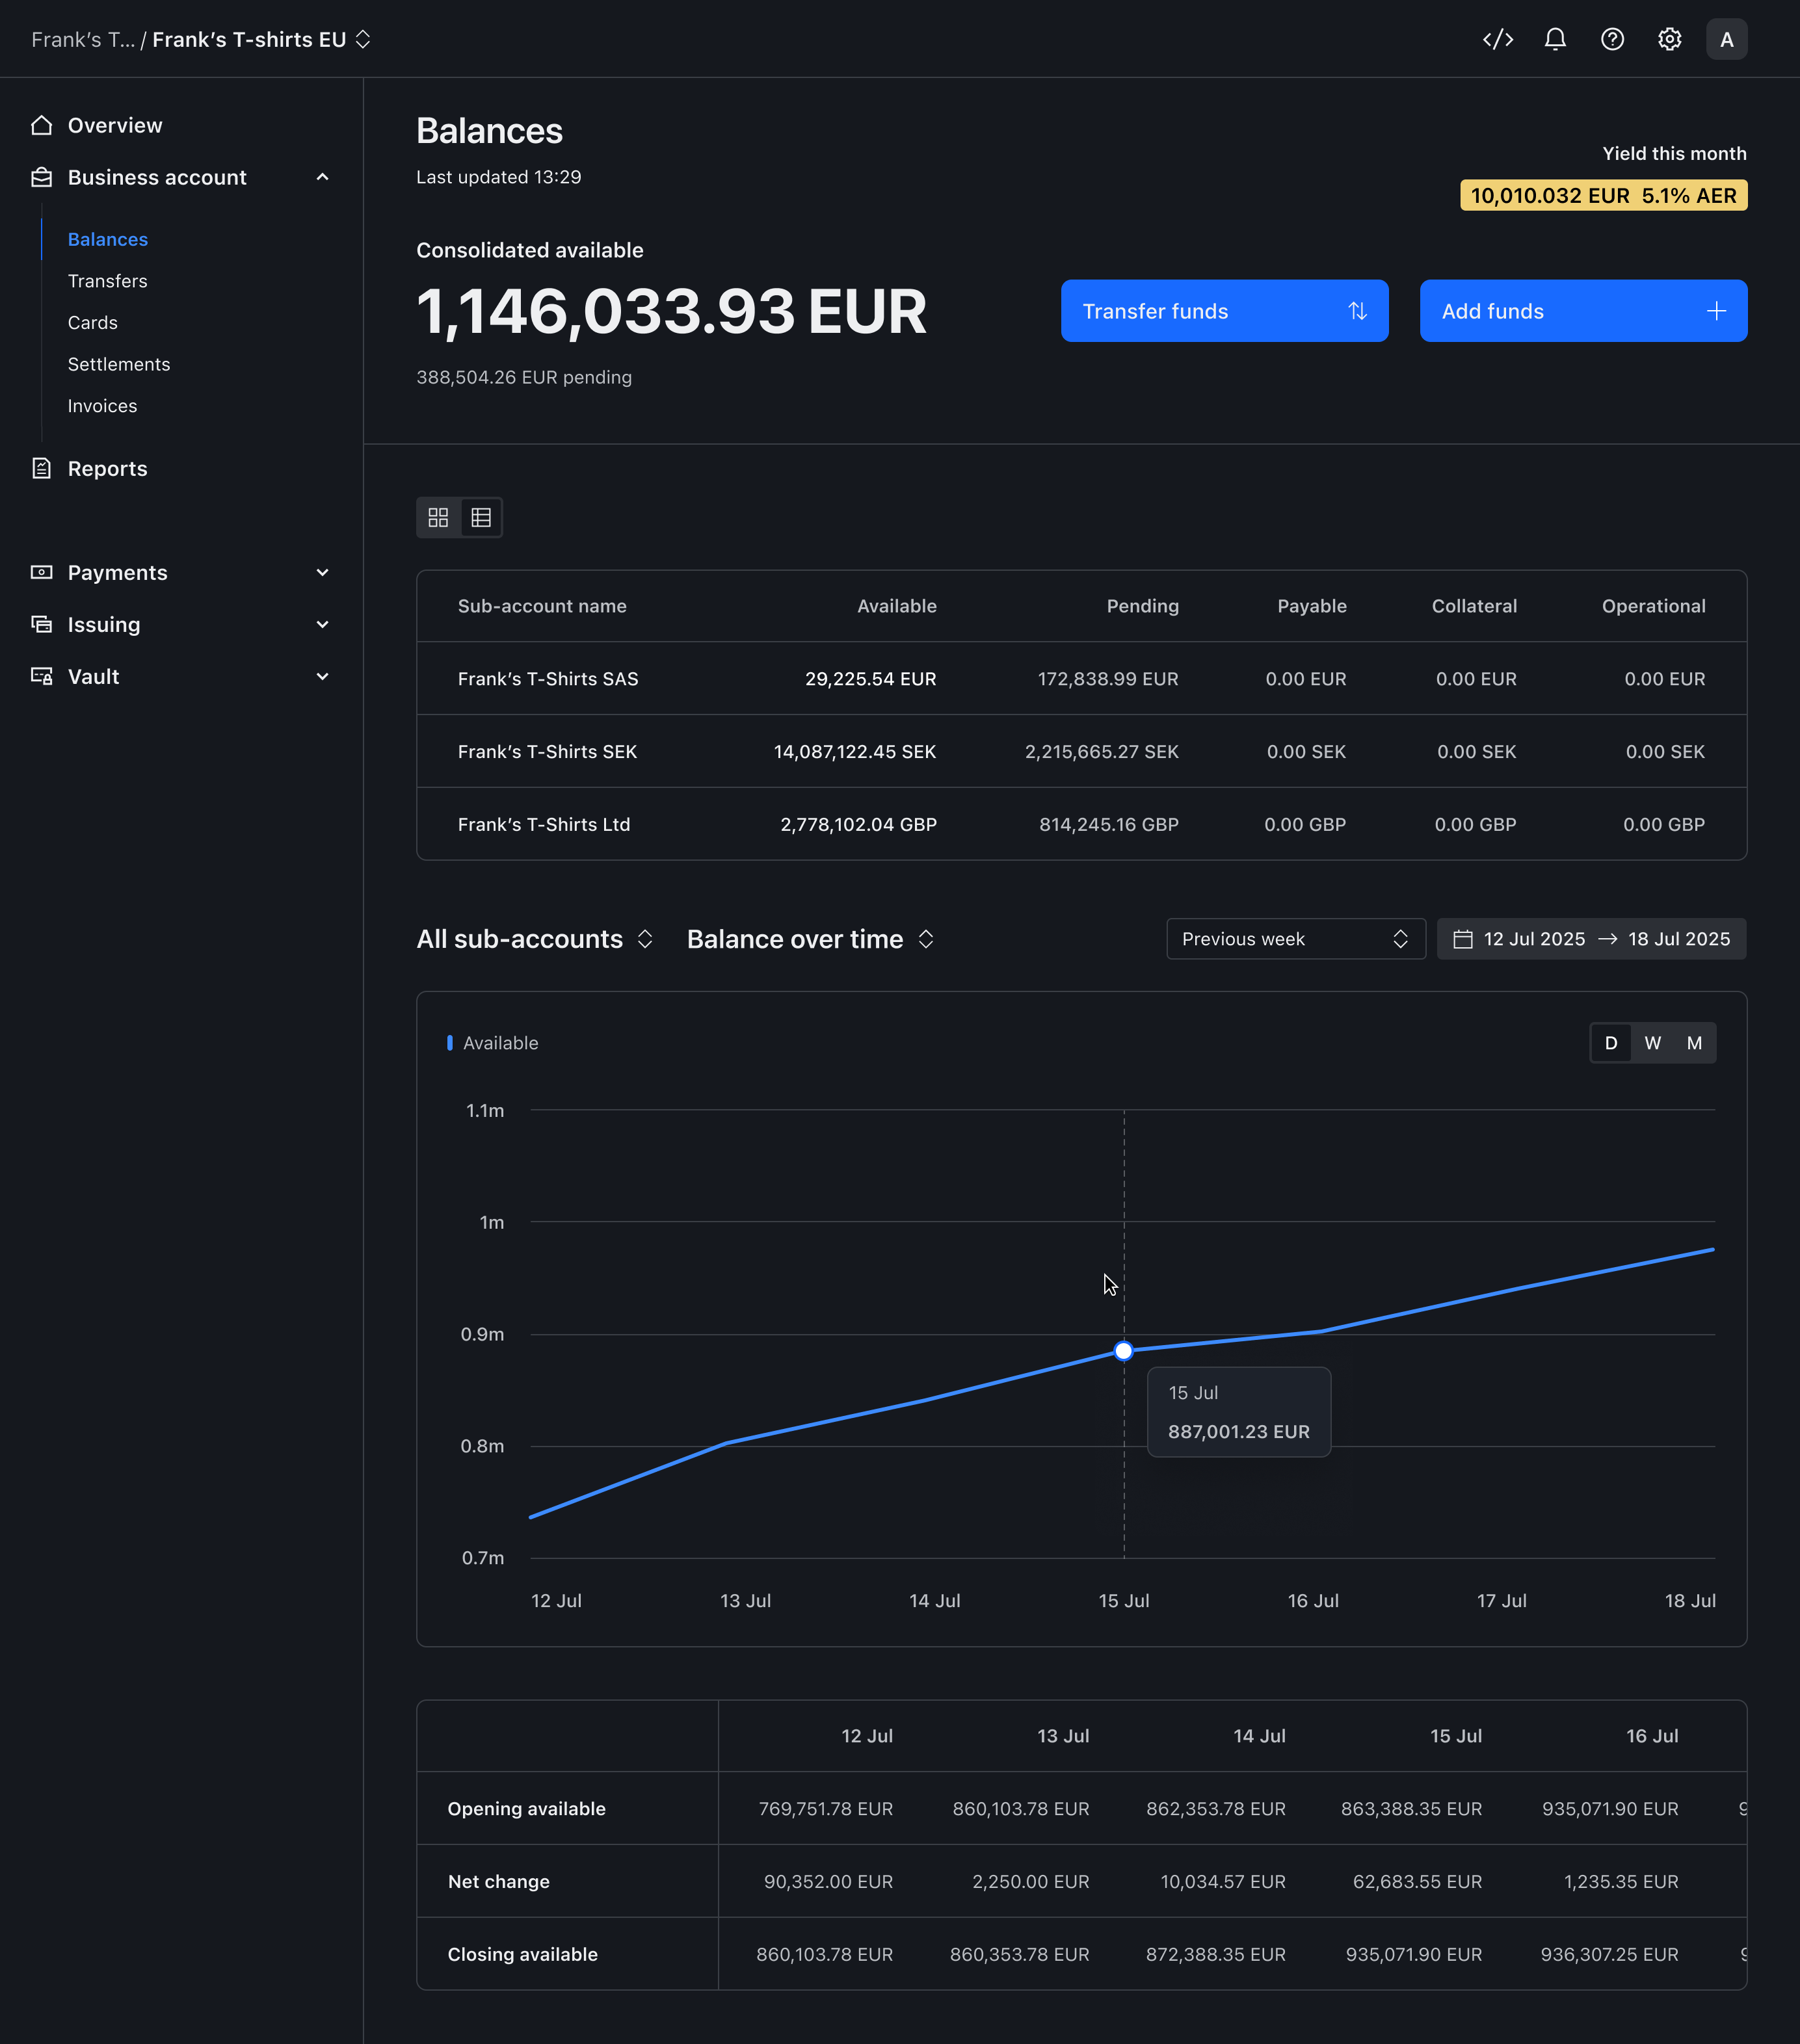Expand the Vault section chevron
This screenshot has width=1800, height=2044.
pos(322,676)
